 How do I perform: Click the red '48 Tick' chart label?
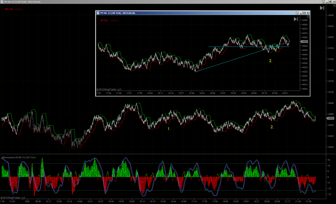tap(104, 20)
